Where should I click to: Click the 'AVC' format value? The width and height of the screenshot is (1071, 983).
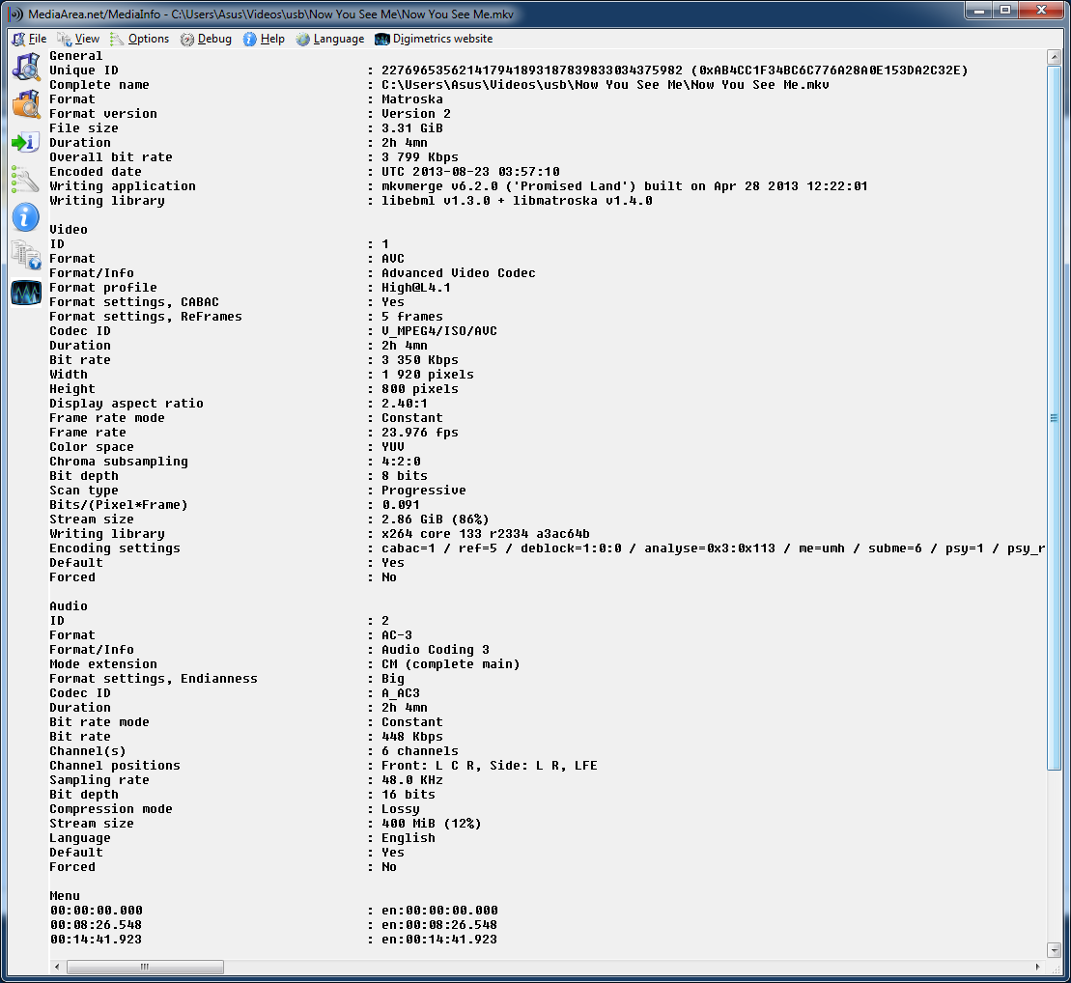point(393,258)
